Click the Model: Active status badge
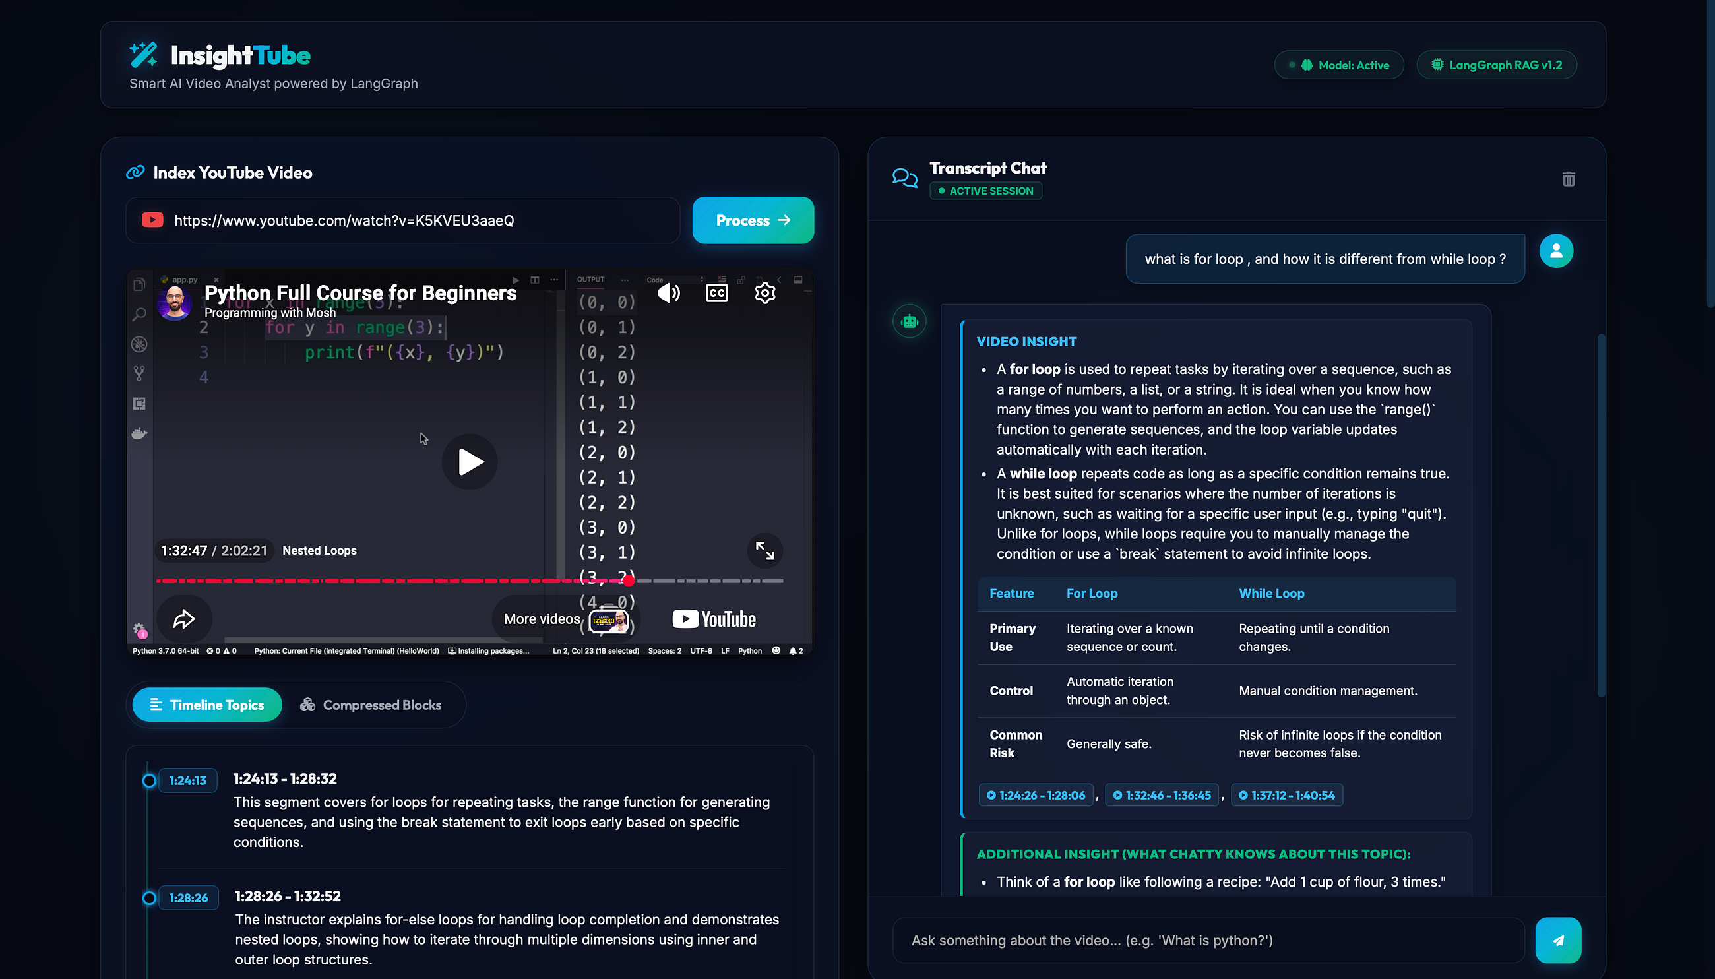Viewport: 1715px width, 979px height. 1338,65
